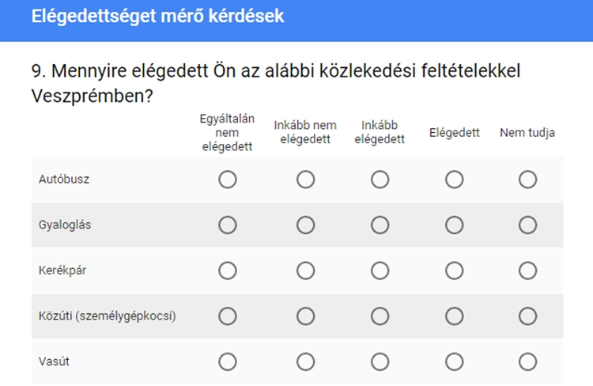
Task: Select 'Egyáltalán nem elégedett' for Autóbusz
Action: tap(228, 180)
